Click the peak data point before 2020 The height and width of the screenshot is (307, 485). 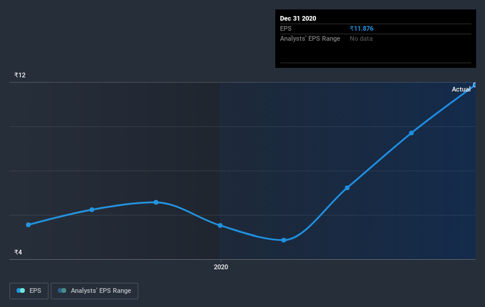[156, 202]
